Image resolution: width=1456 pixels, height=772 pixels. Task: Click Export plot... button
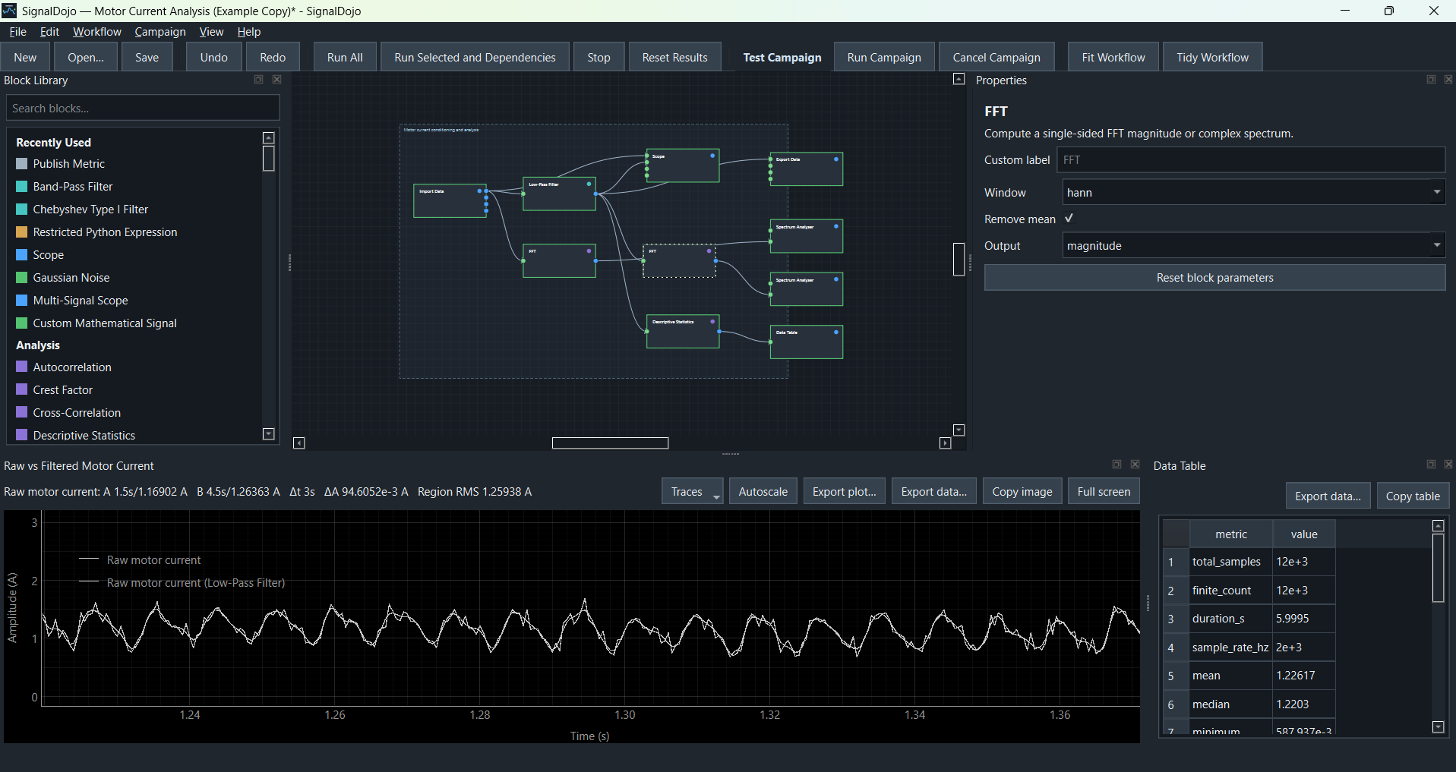coord(844,492)
